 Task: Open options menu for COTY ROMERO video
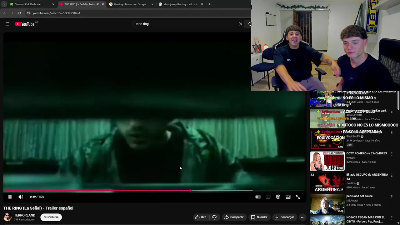click(x=392, y=154)
